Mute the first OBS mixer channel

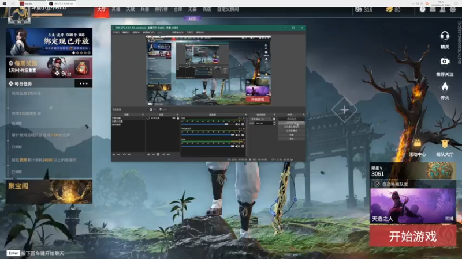[x=237, y=124]
